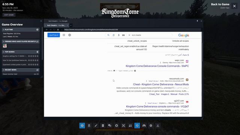The height and width of the screenshot is (135, 240).
Task: Click the browser Back arrow
Action: tap(47, 30)
